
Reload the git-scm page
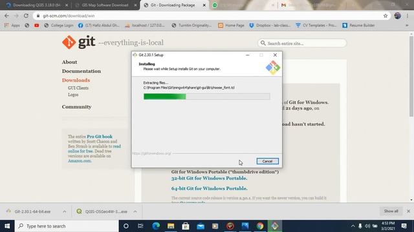coord(26,15)
